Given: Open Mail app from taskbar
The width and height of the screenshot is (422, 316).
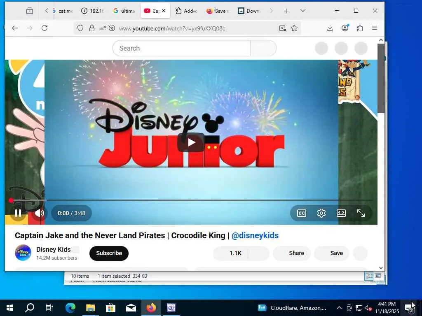Looking at the screenshot, I should 131,308.
